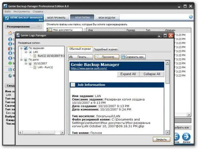
Task: Click the 10/10/2007 date icon
Action: click(30, 63)
